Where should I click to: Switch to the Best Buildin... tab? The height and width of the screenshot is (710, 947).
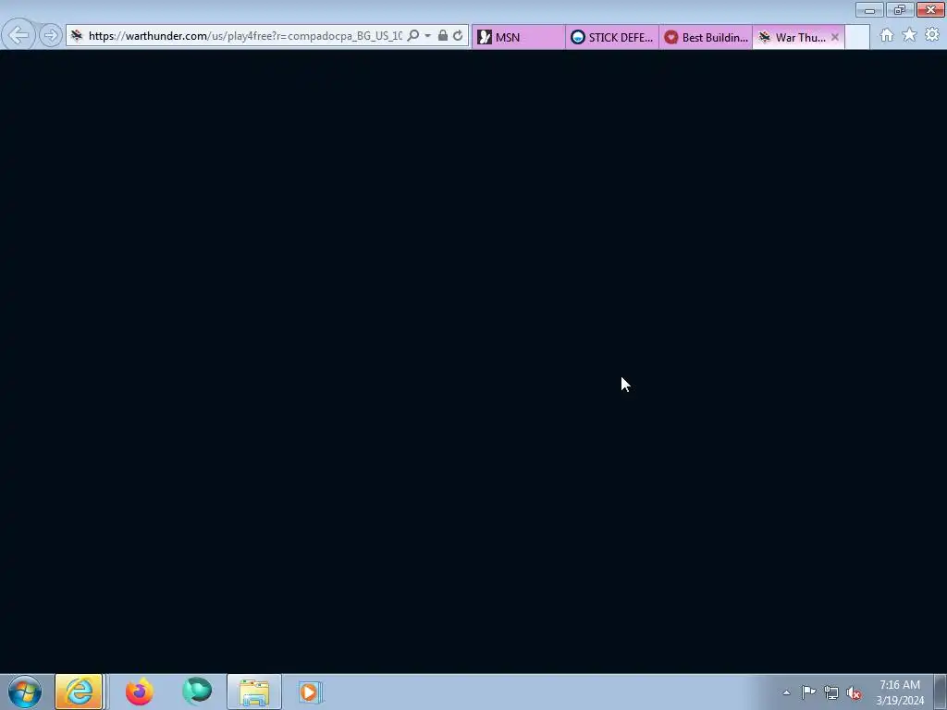coord(706,37)
